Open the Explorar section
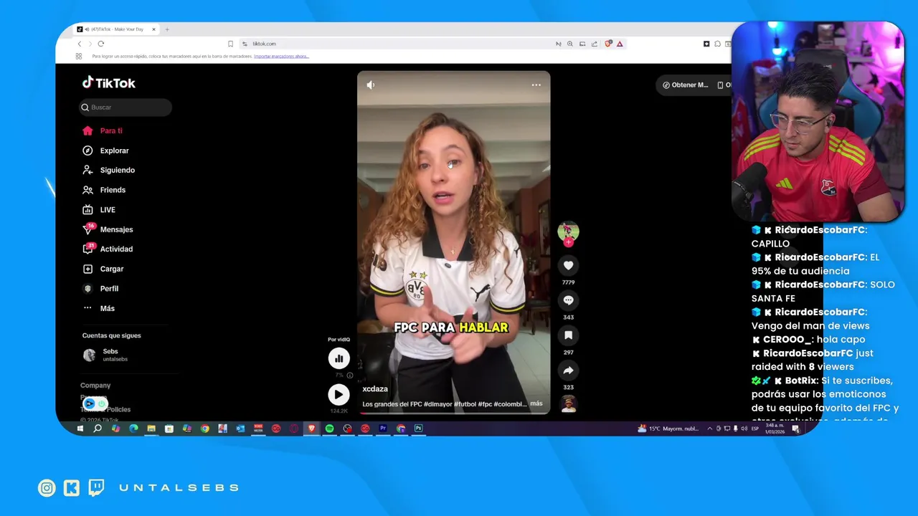 pos(105,150)
